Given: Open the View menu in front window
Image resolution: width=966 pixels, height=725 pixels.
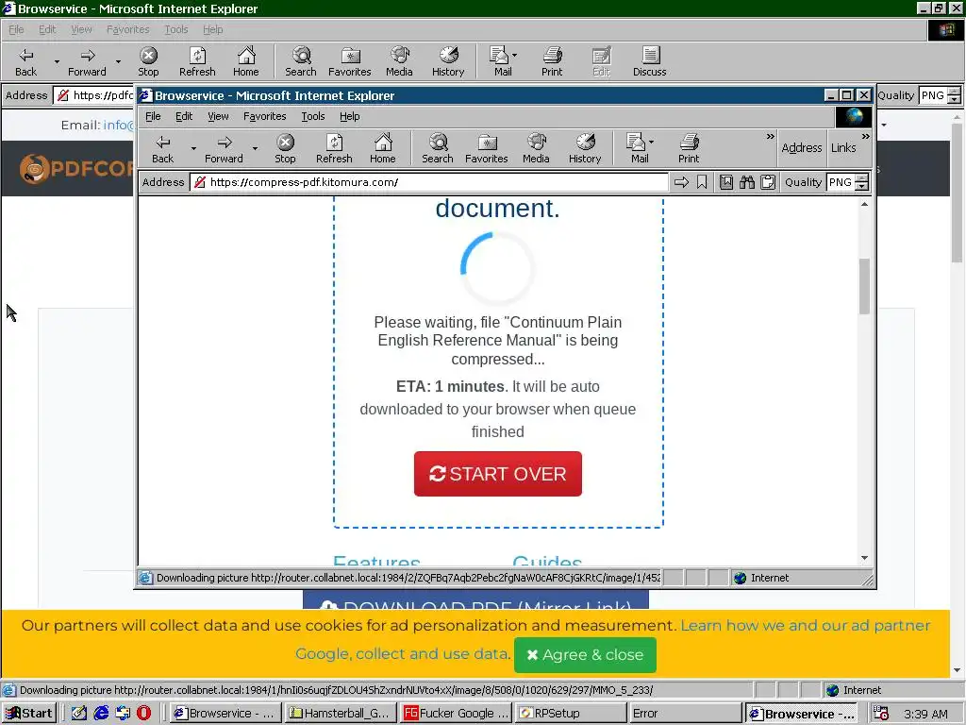Looking at the screenshot, I should click(218, 116).
